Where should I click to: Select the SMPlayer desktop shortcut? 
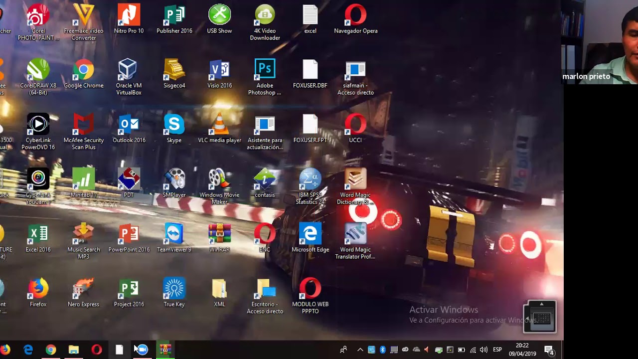click(x=174, y=183)
